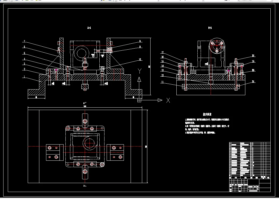Select part balloon number 13
This screenshot has height=199, width=279.
(162, 70)
